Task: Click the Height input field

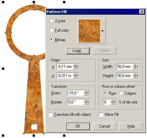Action: (125, 76)
